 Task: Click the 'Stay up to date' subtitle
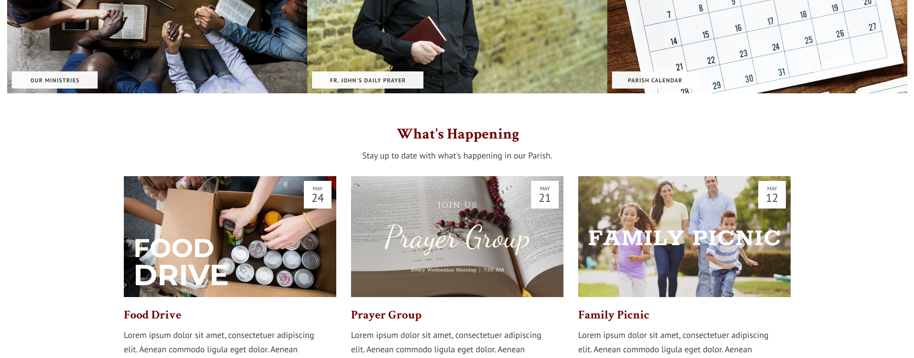(x=457, y=156)
